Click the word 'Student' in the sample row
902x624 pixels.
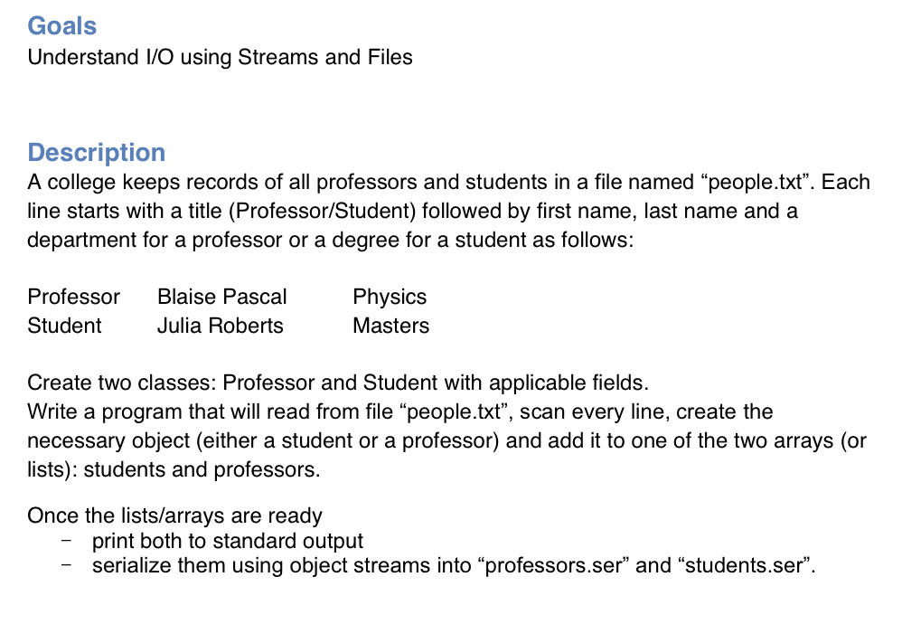coord(64,326)
